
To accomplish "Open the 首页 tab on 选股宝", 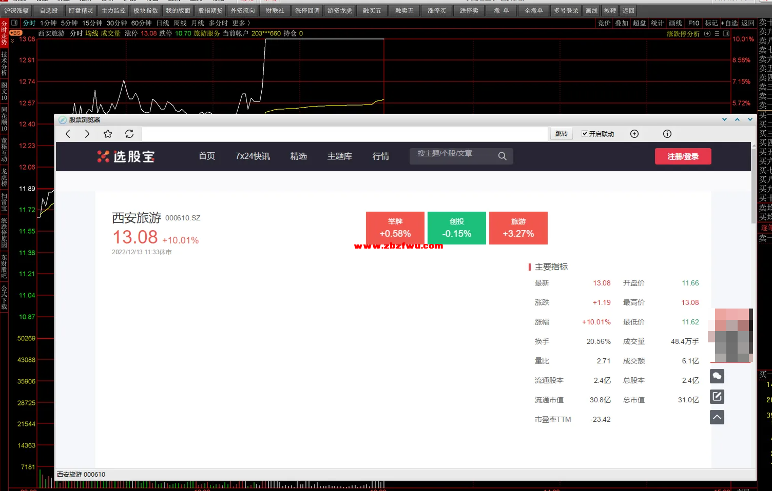I will click(x=207, y=156).
